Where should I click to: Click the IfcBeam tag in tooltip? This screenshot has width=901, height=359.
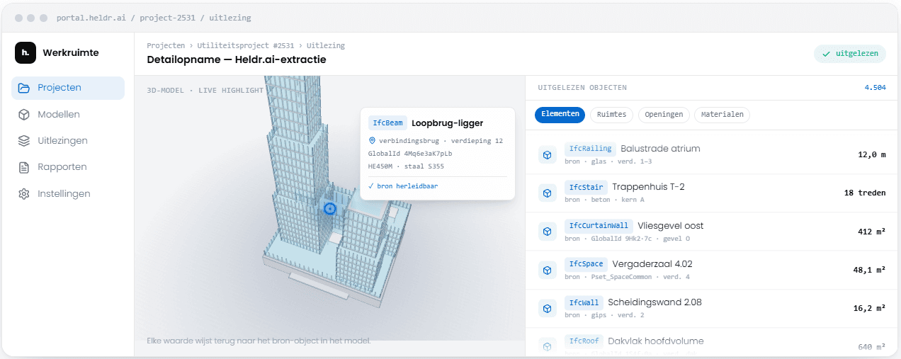(x=387, y=123)
